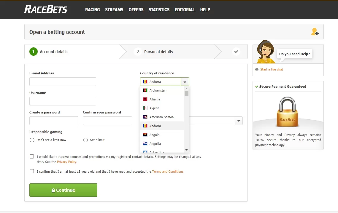Click the country list scroll-down arrow
The height and width of the screenshot is (213, 338).
pyautogui.click(x=186, y=150)
